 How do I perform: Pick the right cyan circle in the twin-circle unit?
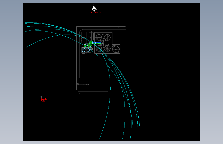(x=88, y=50)
